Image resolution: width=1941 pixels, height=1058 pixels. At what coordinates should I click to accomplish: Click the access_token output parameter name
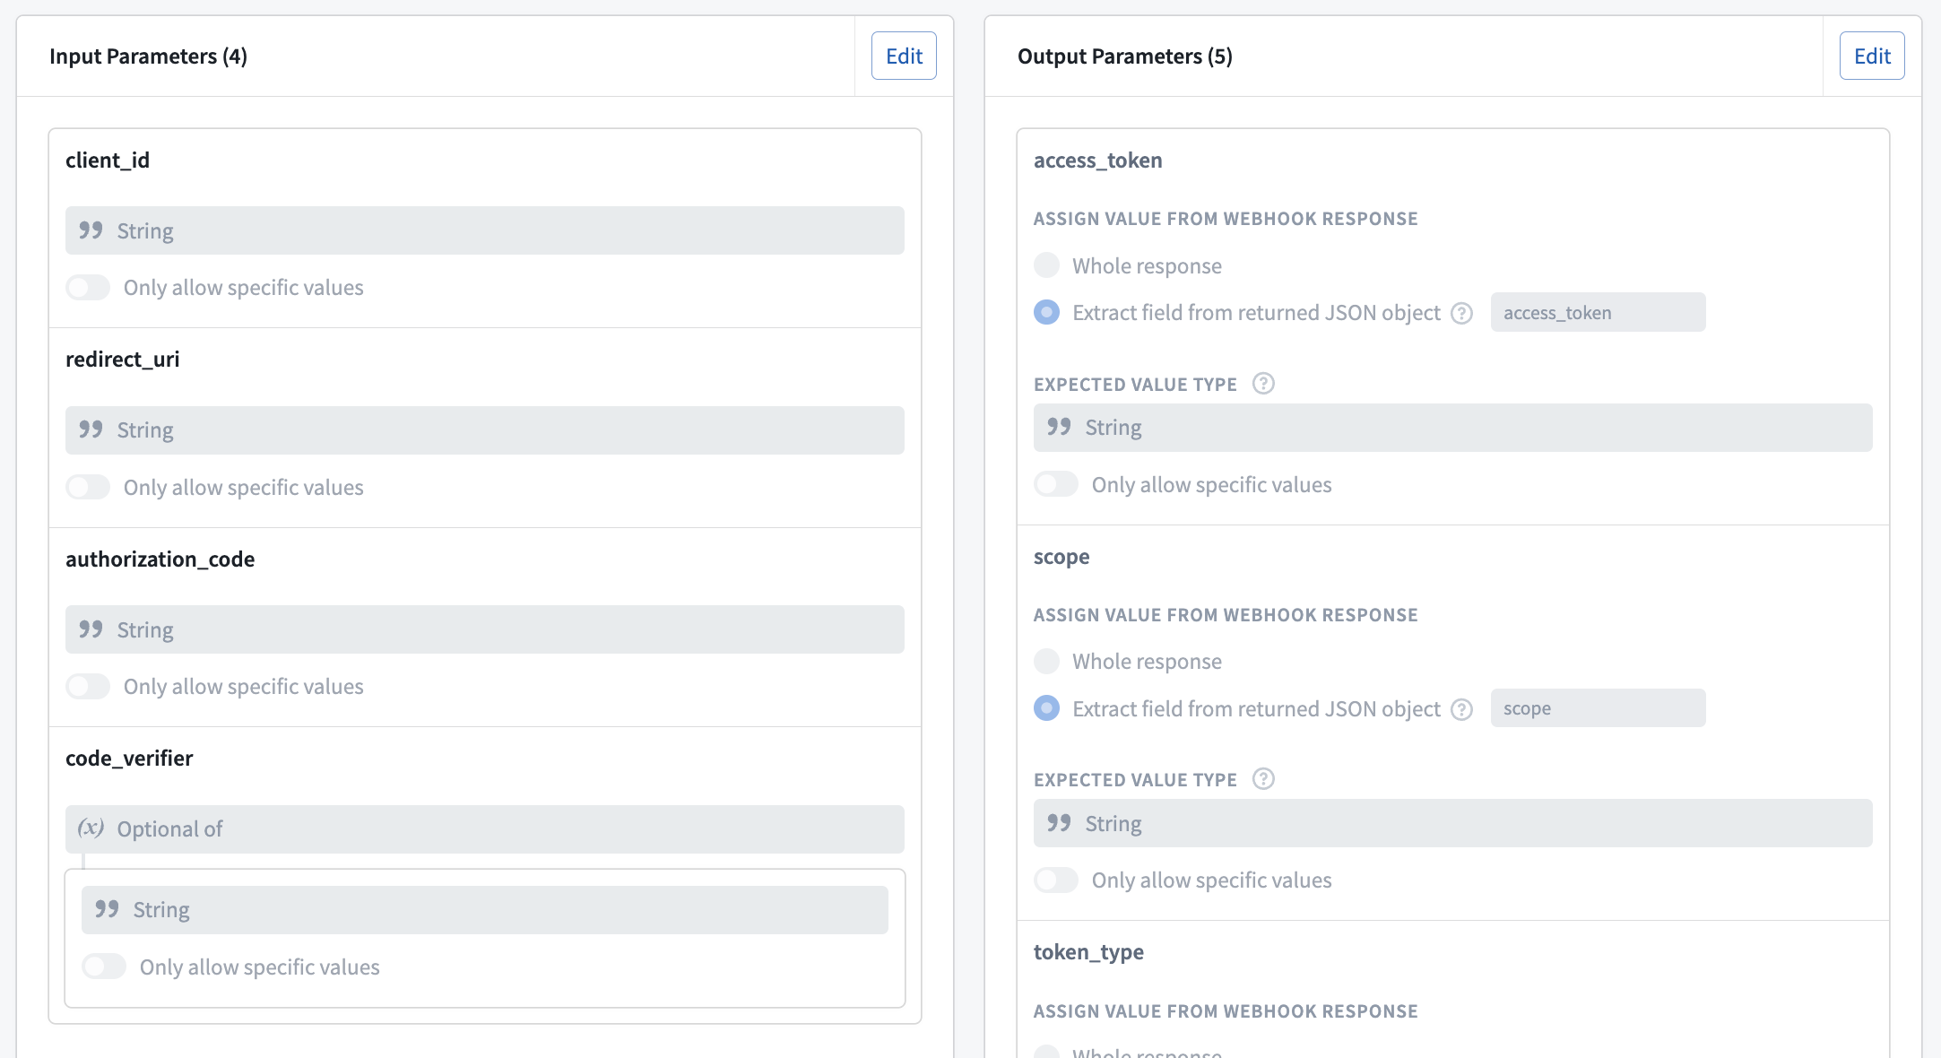[1098, 160]
